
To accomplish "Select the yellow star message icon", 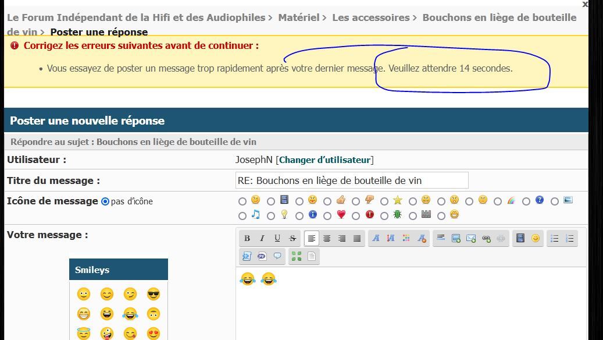I will 398,200.
